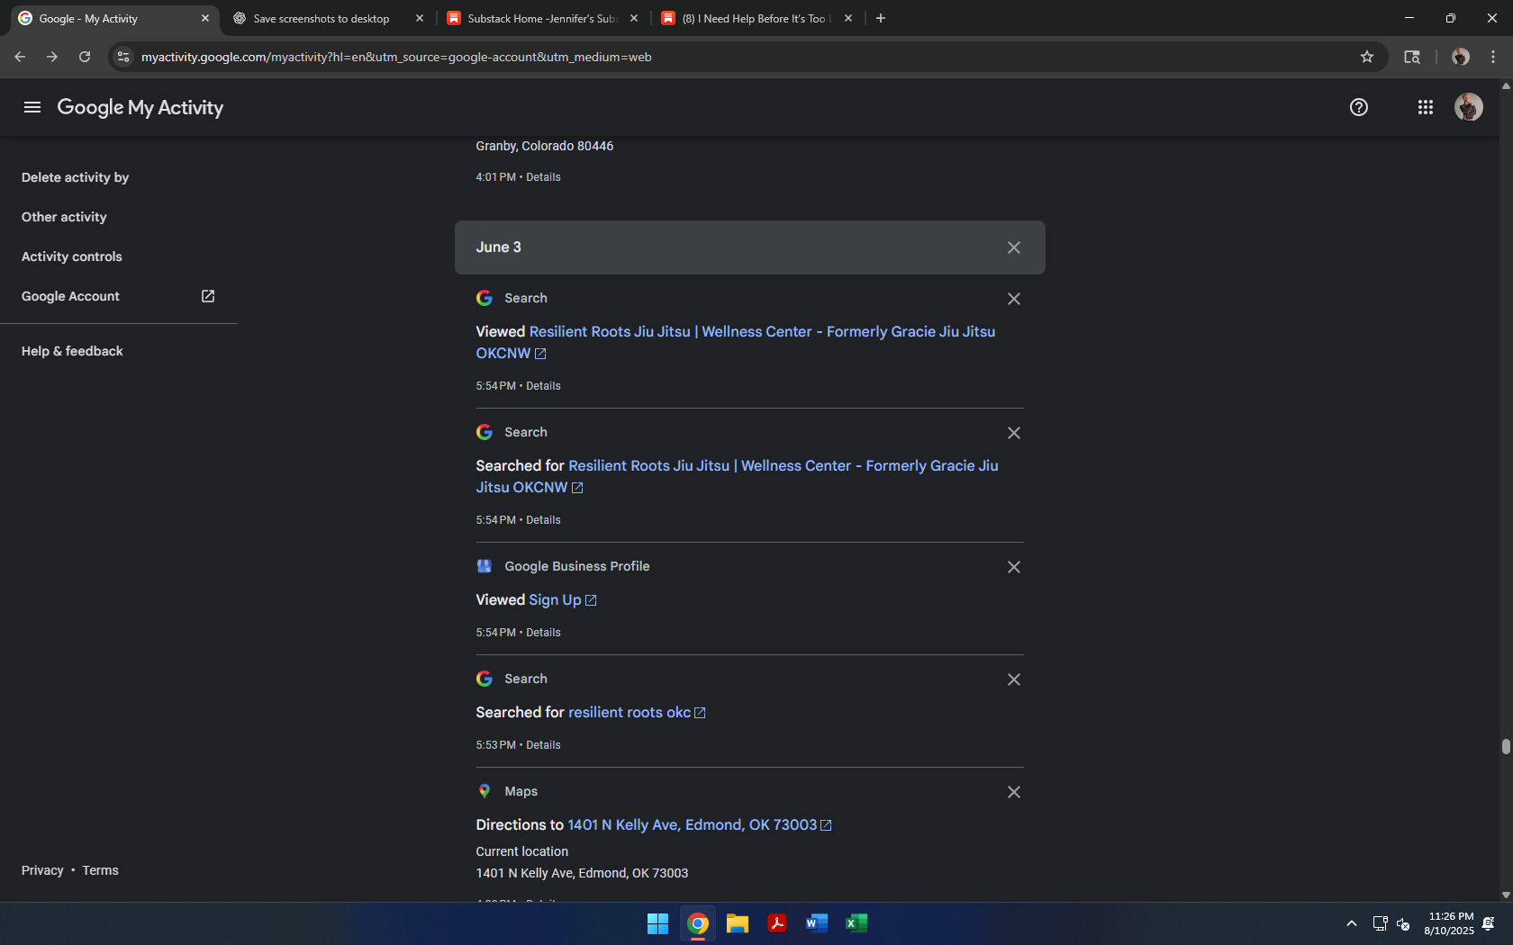This screenshot has width=1513, height=945.
Task: Show Details for 5:53 PM search
Action: (x=543, y=745)
